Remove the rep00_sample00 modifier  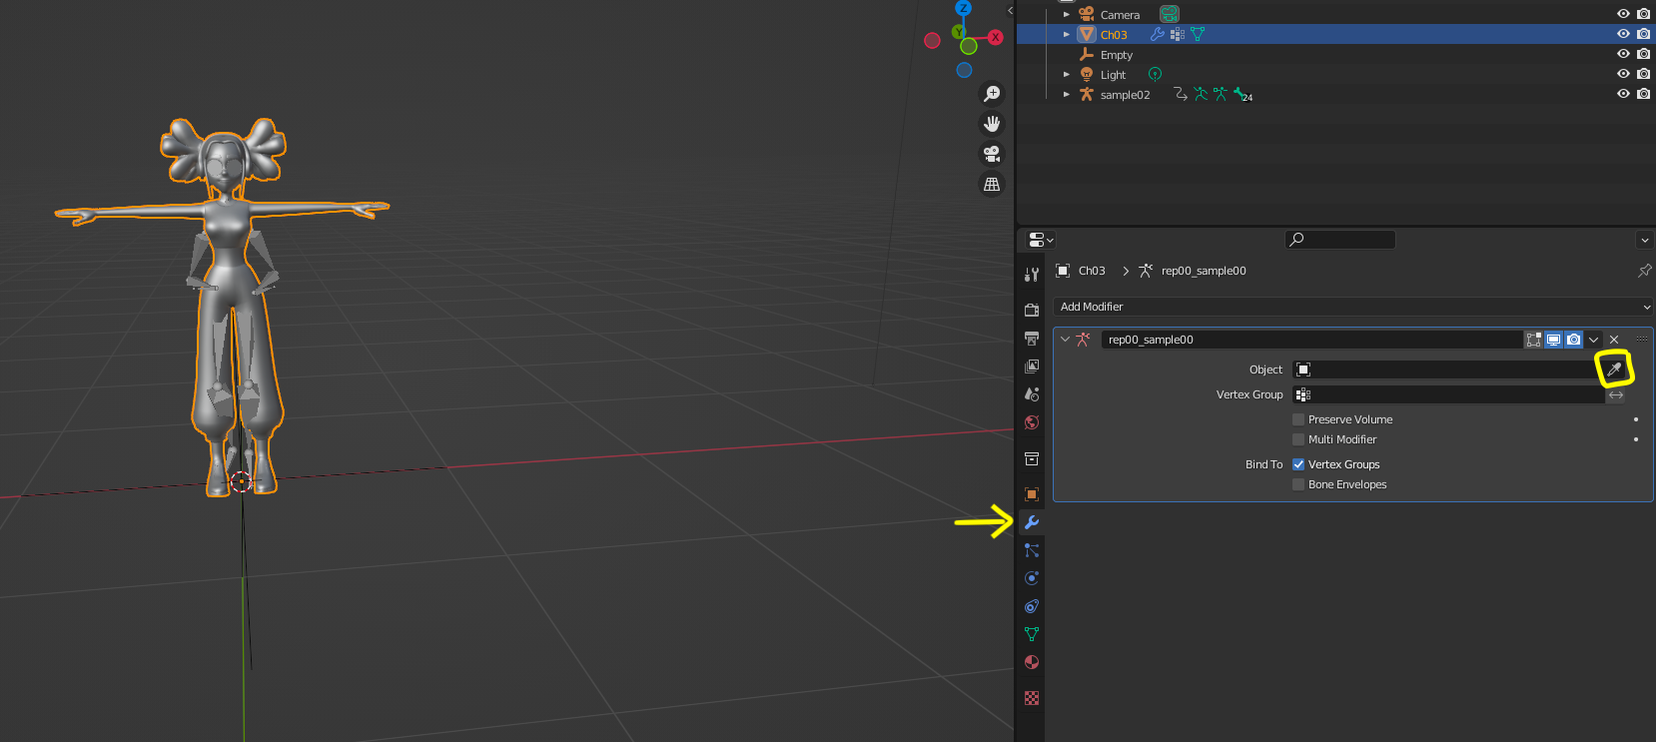click(x=1614, y=340)
